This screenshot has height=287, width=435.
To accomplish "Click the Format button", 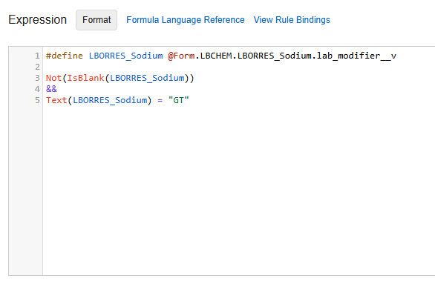I will (97, 20).
